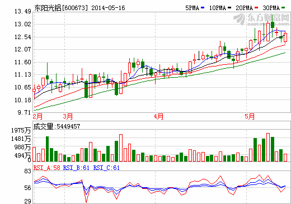Click the 20PMA red legend swatch
The image size is (291, 204).
256,8
